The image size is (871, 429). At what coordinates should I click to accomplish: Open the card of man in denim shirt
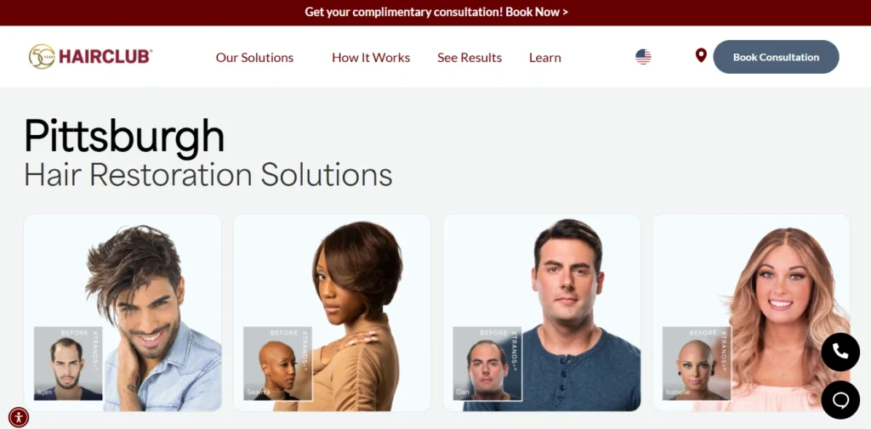122,313
